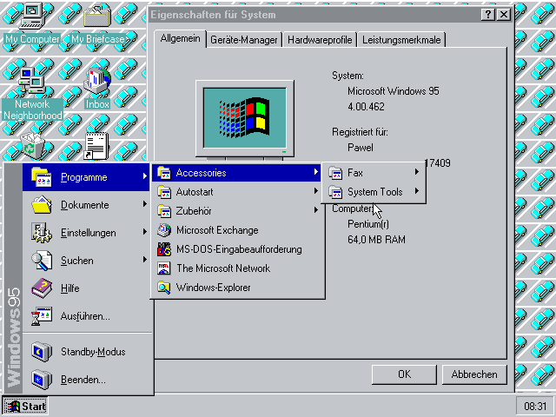The image size is (556, 417).
Task: Open the Hilfe Start menu entry
Action: [86, 288]
